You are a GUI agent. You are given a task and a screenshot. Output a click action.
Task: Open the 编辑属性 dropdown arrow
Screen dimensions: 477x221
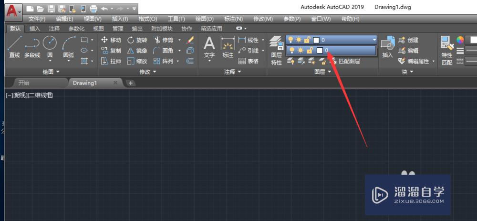point(433,62)
